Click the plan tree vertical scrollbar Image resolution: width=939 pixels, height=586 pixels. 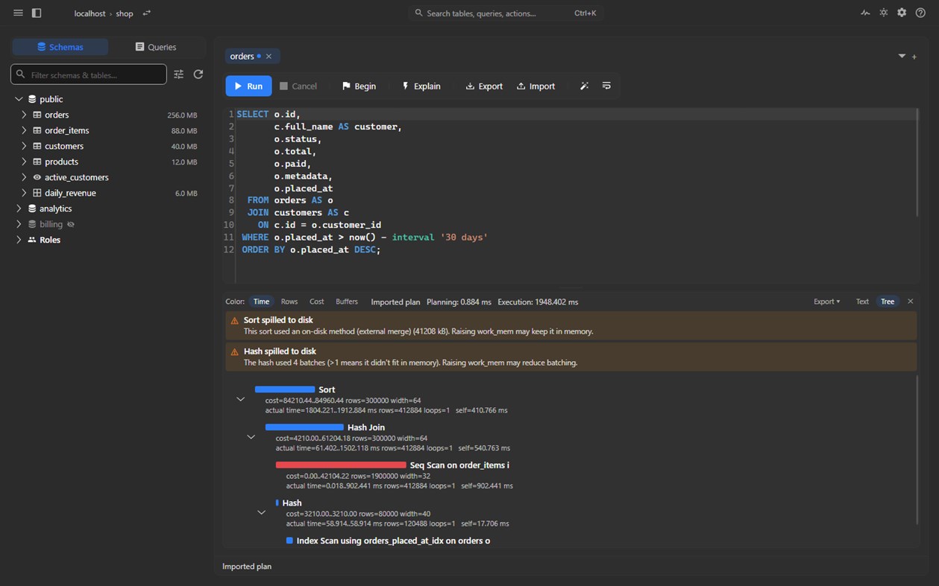[x=918, y=450]
